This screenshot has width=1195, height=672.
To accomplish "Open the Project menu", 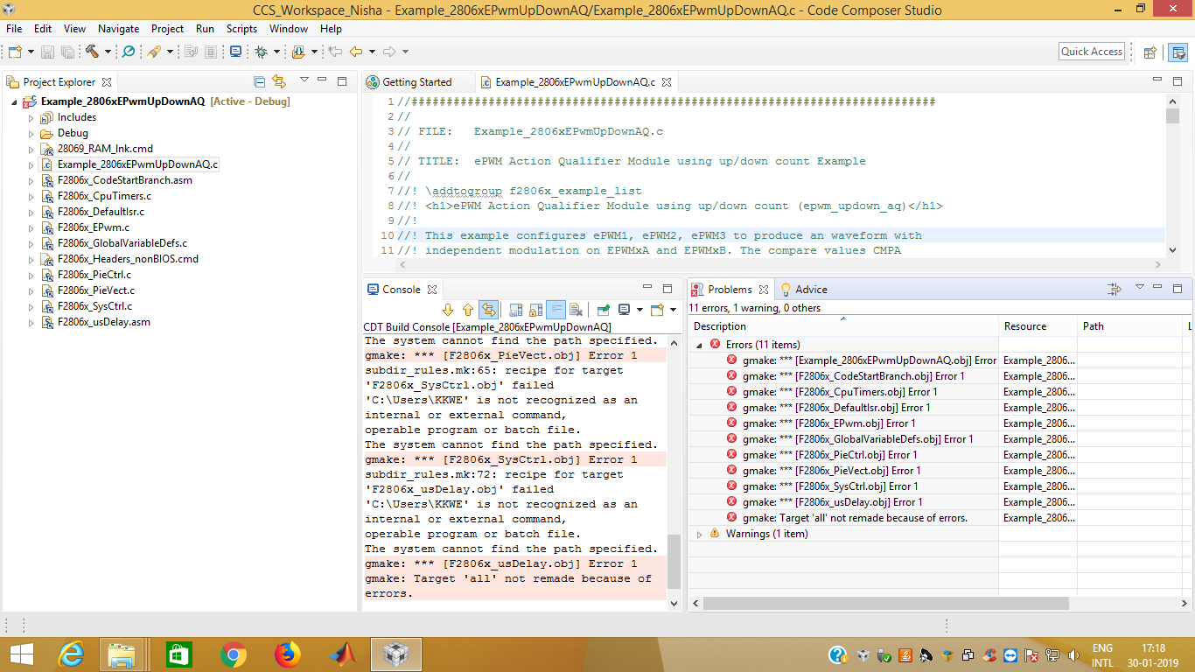I will point(167,29).
